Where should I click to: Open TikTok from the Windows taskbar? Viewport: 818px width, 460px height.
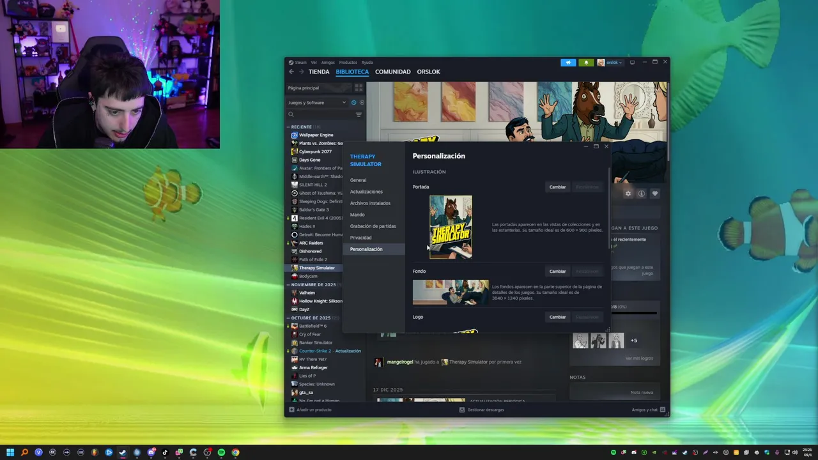pyautogui.click(x=165, y=452)
